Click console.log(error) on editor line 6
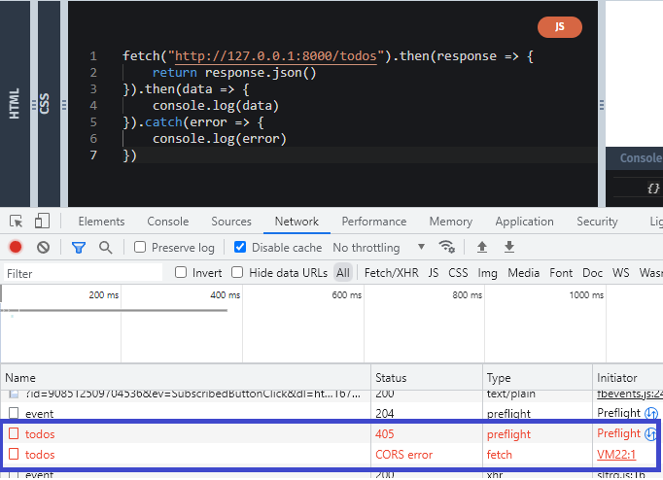 point(220,139)
